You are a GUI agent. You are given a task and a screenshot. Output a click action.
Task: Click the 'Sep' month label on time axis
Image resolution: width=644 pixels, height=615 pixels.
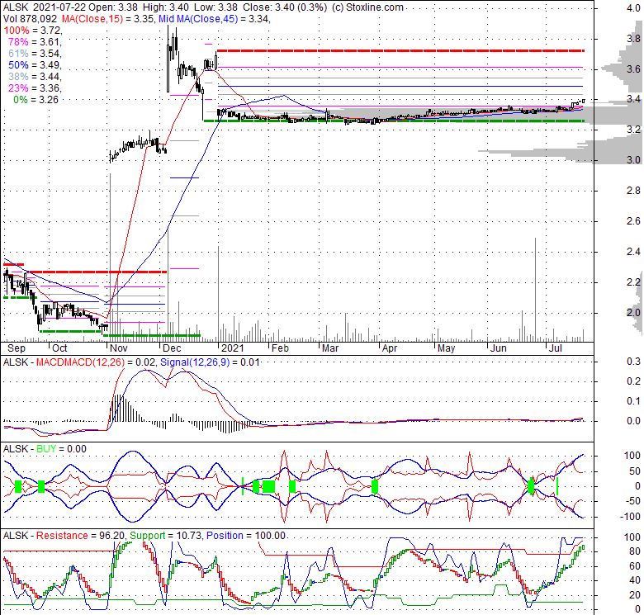pos(17,348)
